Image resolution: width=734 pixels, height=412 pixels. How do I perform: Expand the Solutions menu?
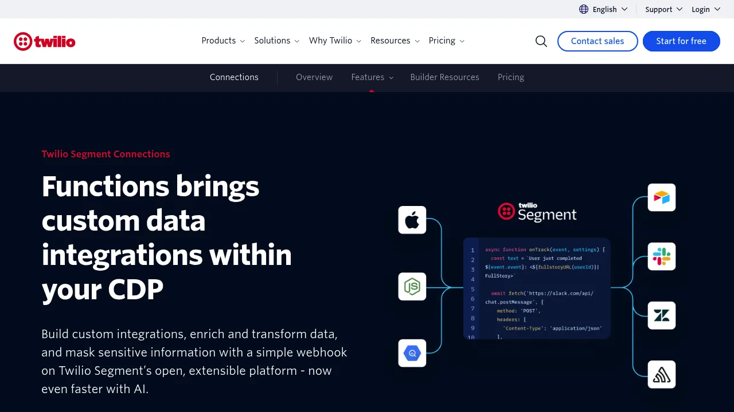277,41
